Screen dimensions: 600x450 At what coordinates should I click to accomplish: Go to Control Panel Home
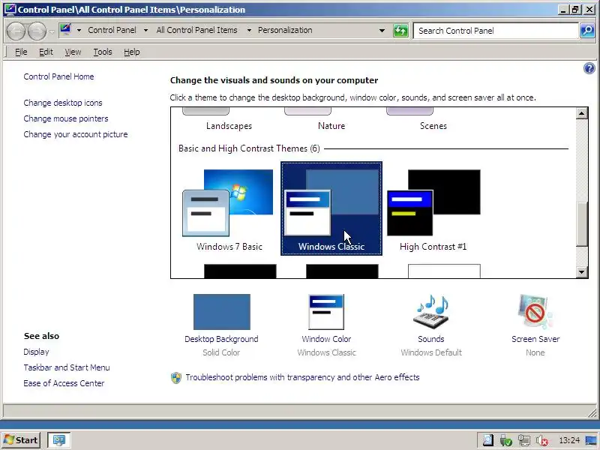click(x=58, y=76)
